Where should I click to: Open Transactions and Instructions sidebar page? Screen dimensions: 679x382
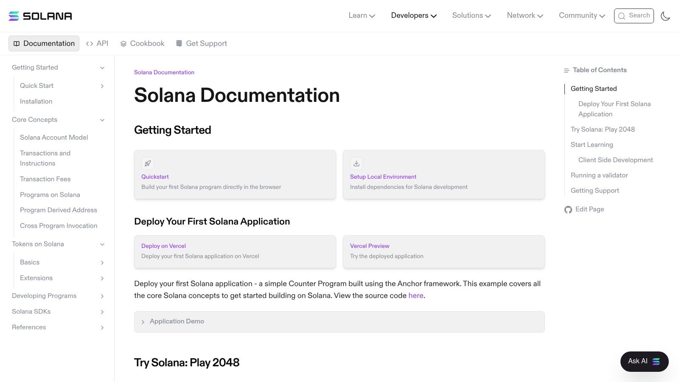(x=45, y=158)
